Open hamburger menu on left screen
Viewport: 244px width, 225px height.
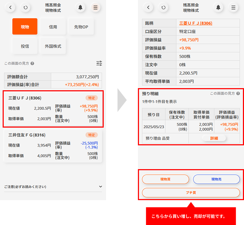[x=95, y=7]
